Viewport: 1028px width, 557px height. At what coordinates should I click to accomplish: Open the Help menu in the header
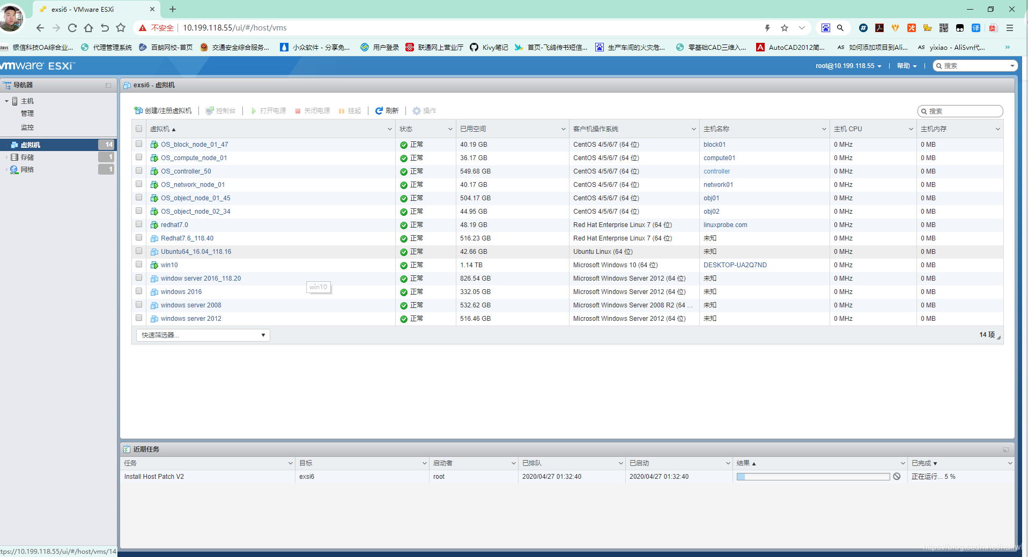coord(906,66)
